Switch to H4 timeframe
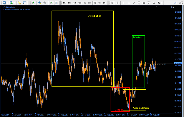 [89, 3]
